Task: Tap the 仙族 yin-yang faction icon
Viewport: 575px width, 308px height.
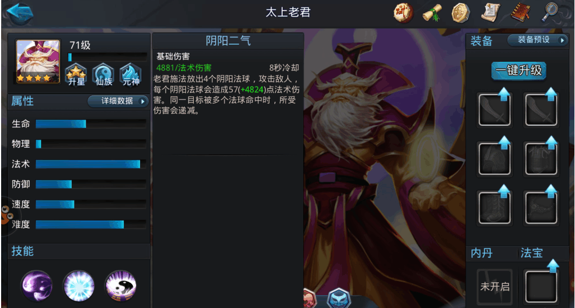Action: (x=104, y=75)
